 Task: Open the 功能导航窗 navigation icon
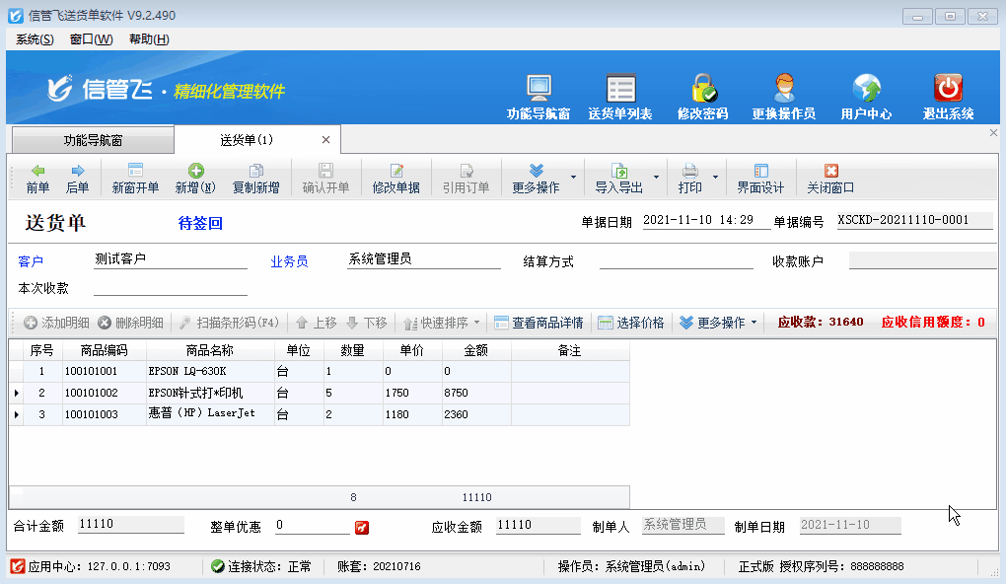[539, 89]
